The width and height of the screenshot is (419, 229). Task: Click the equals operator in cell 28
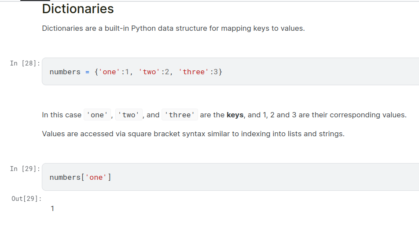coord(87,72)
